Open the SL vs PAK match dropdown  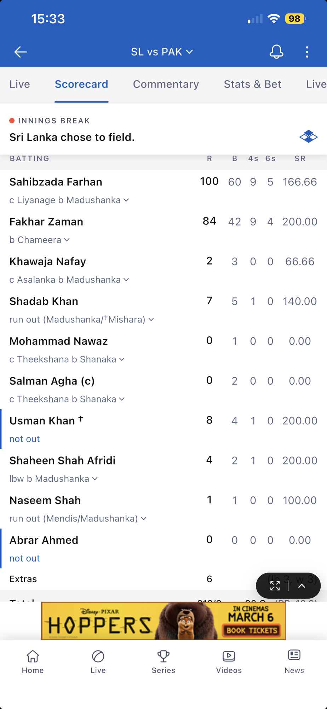[x=162, y=52]
